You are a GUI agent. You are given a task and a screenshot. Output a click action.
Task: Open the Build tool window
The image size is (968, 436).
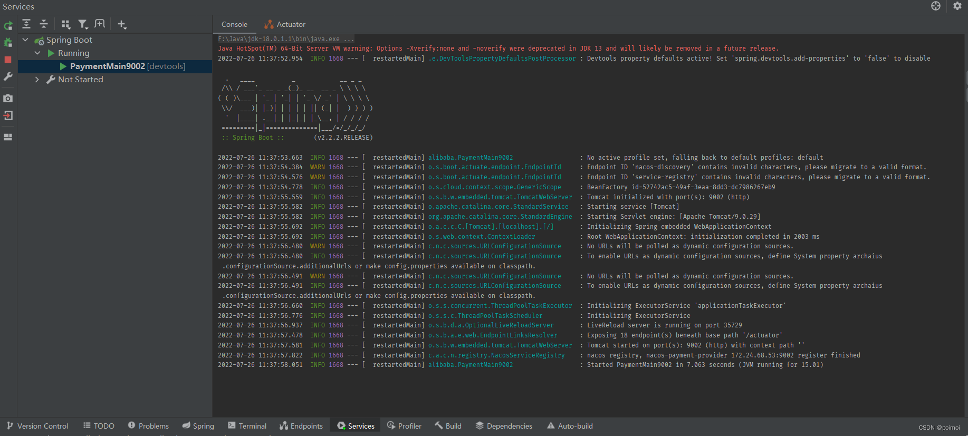(448, 426)
